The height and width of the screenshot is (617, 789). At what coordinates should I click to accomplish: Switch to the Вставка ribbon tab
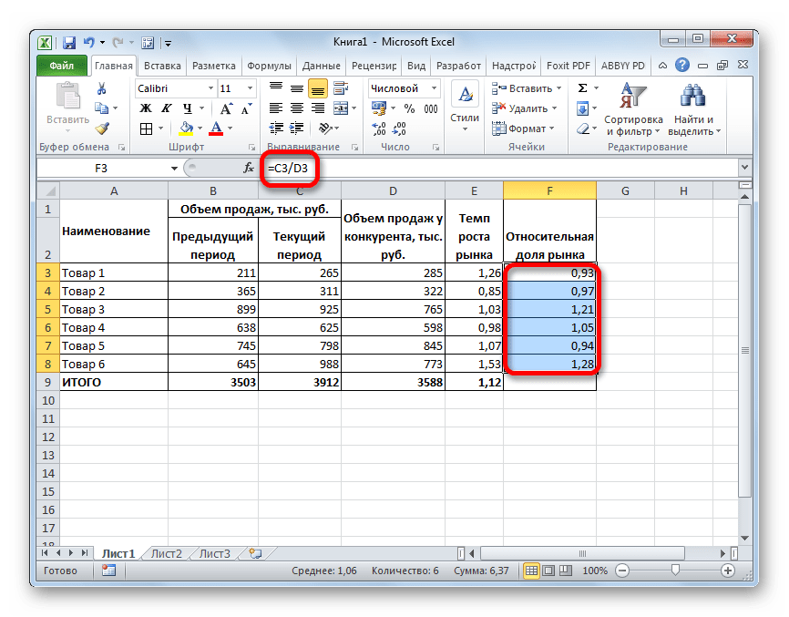pos(162,66)
